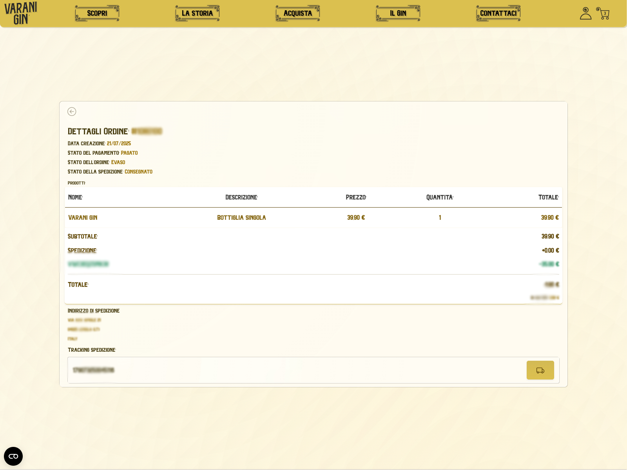Go back using the arrow icon
The image size is (627, 470).
[x=72, y=112]
